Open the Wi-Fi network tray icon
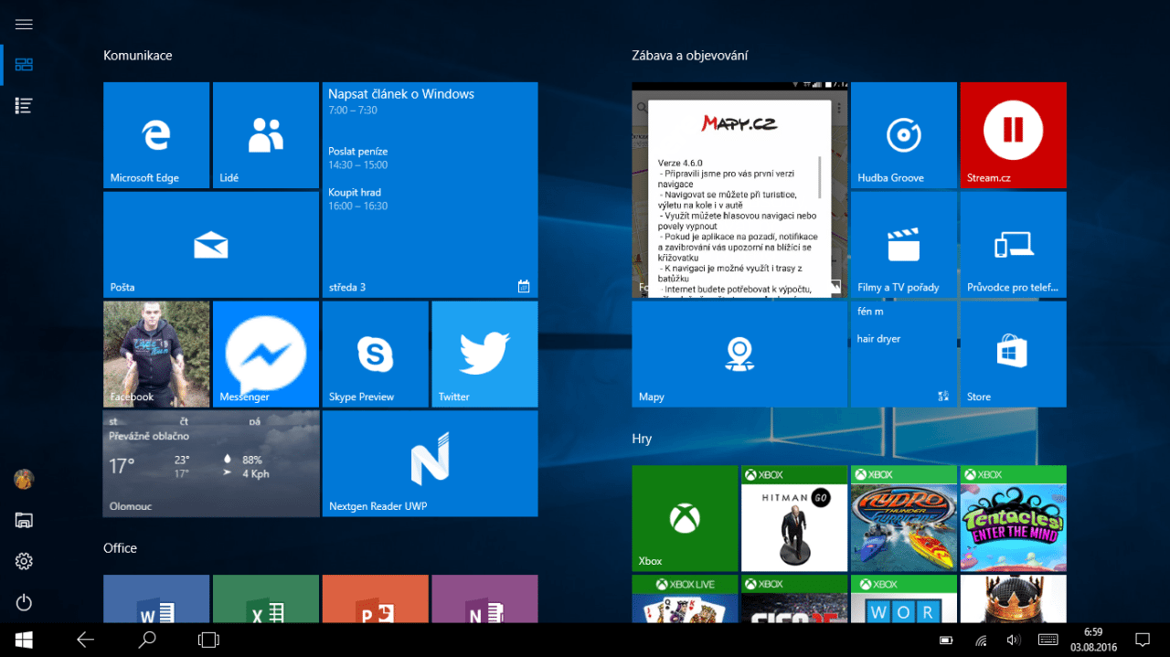The width and height of the screenshot is (1170, 657). click(x=982, y=640)
